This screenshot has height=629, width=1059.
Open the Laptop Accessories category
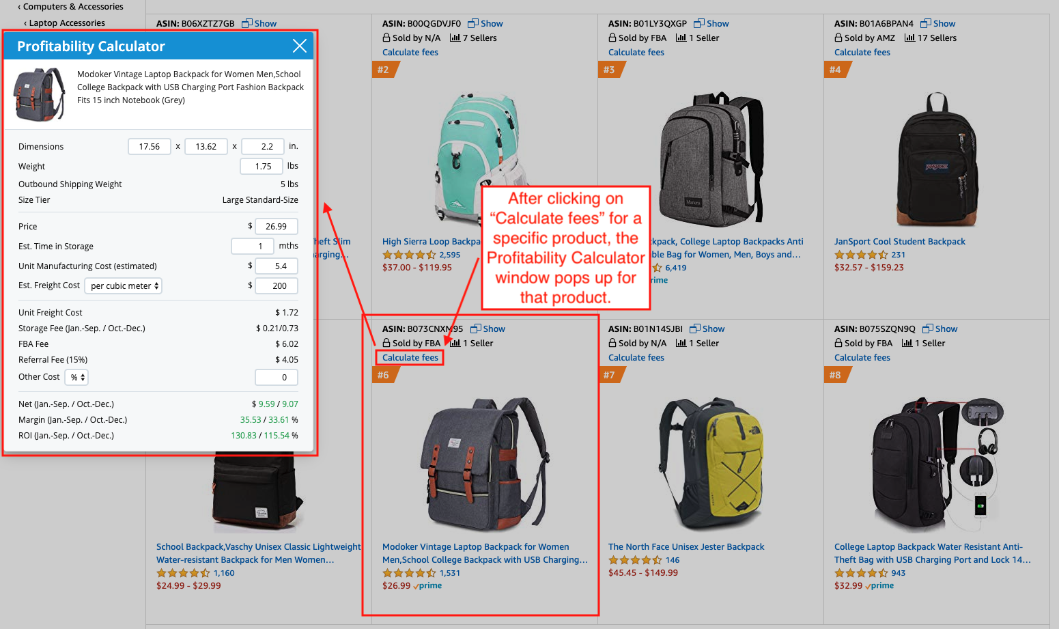coord(65,23)
